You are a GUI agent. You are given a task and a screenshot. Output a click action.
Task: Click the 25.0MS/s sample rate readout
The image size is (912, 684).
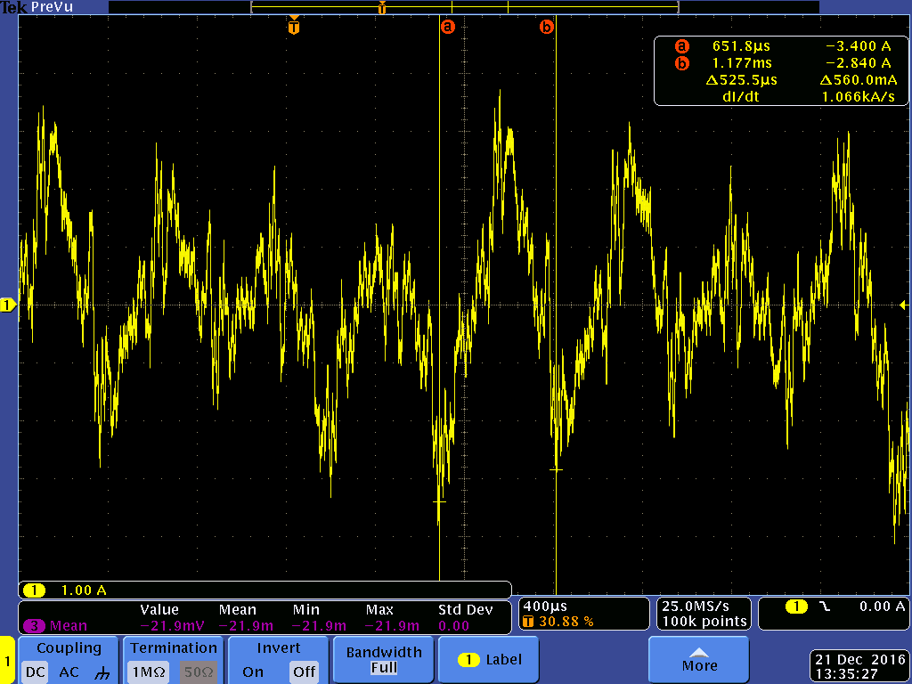point(695,606)
